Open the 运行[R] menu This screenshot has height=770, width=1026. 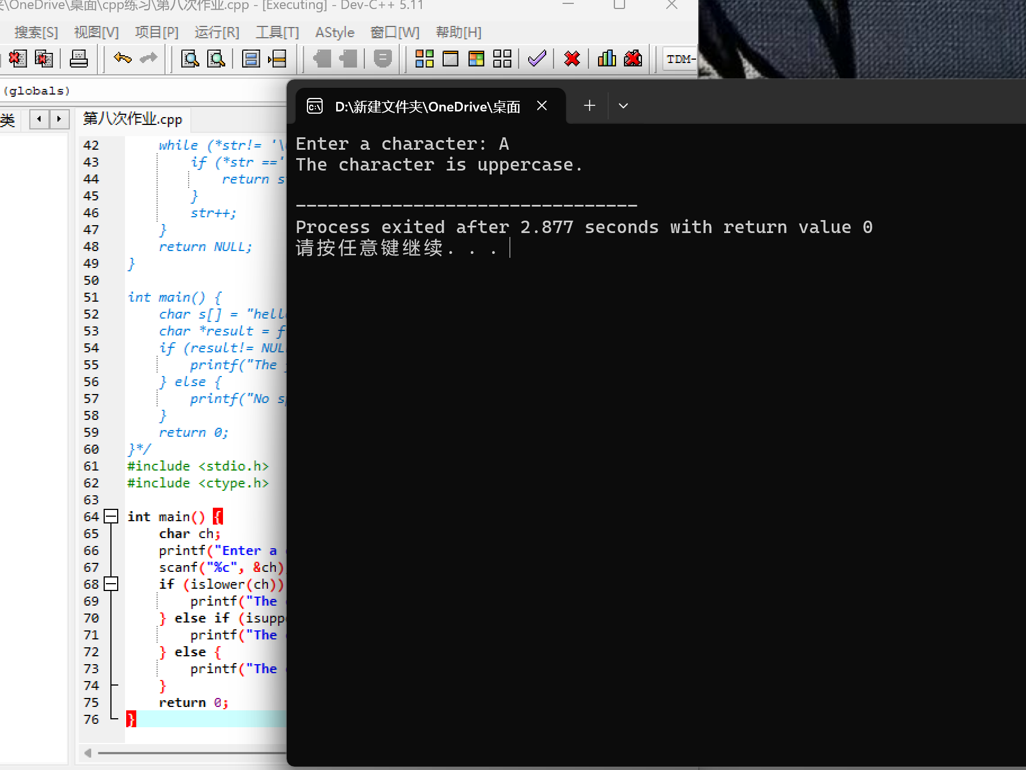click(x=217, y=32)
